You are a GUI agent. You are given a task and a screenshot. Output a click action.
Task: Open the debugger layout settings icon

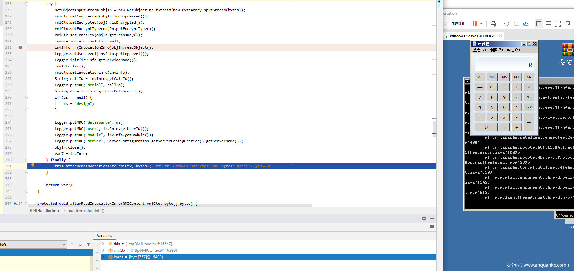point(432,227)
